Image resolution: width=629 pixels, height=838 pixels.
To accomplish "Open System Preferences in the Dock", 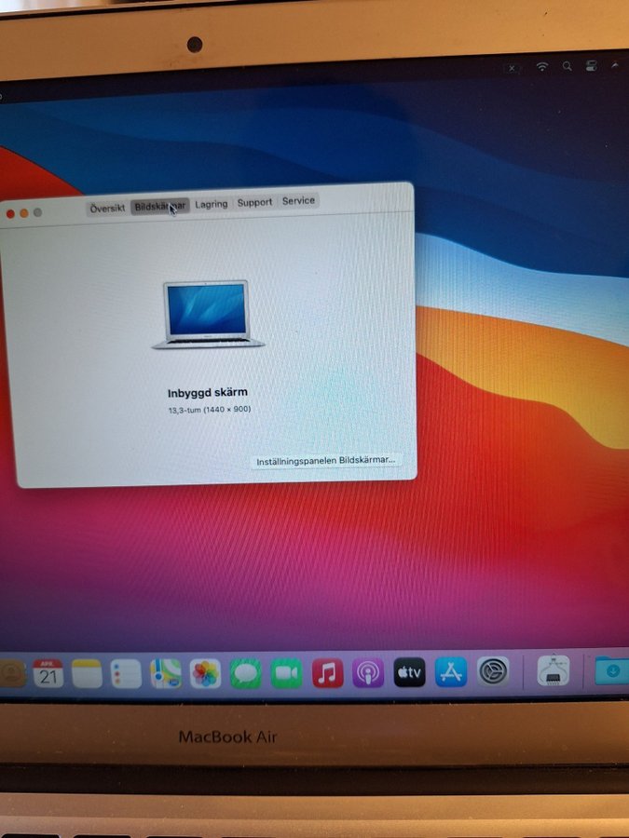I will point(493,671).
